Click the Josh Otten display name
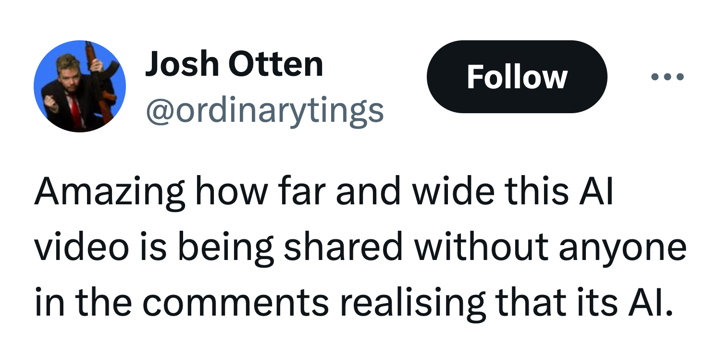This screenshot has height=354, width=719. pyautogui.click(x=234, y=64)
